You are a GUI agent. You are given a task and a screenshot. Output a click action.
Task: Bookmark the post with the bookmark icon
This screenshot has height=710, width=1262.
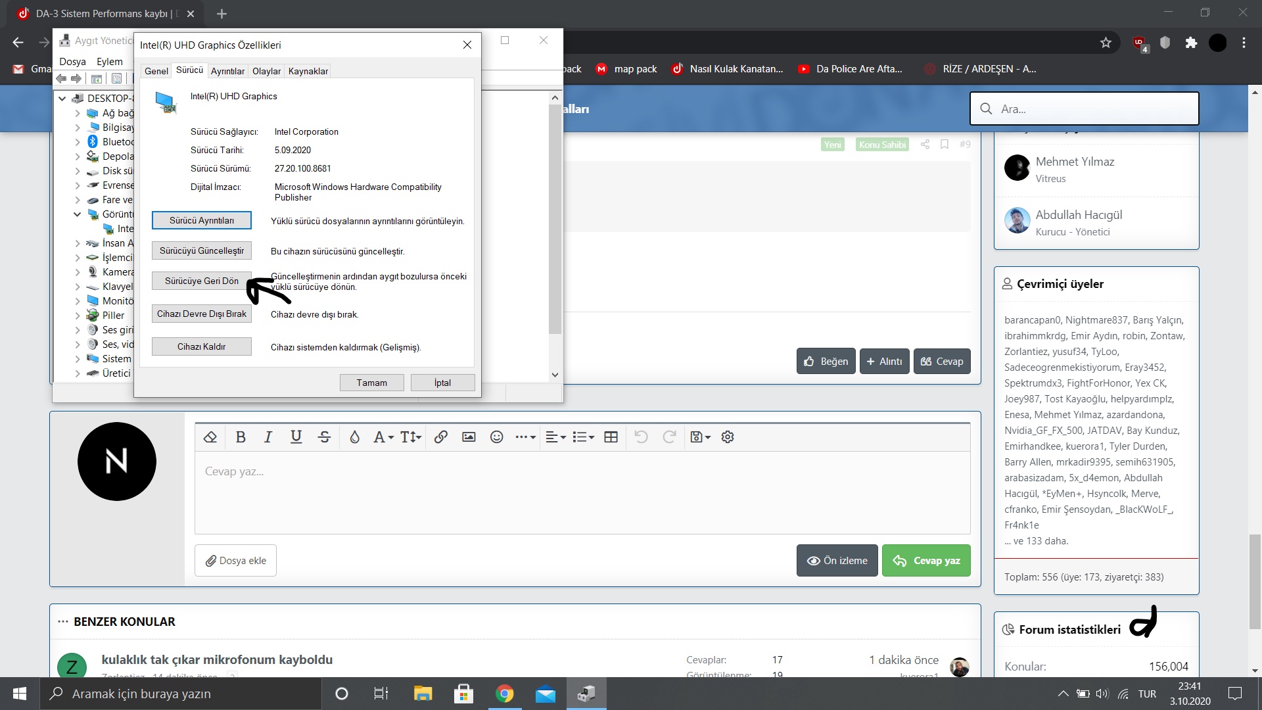pyautogui.click(x=945, y=145)
